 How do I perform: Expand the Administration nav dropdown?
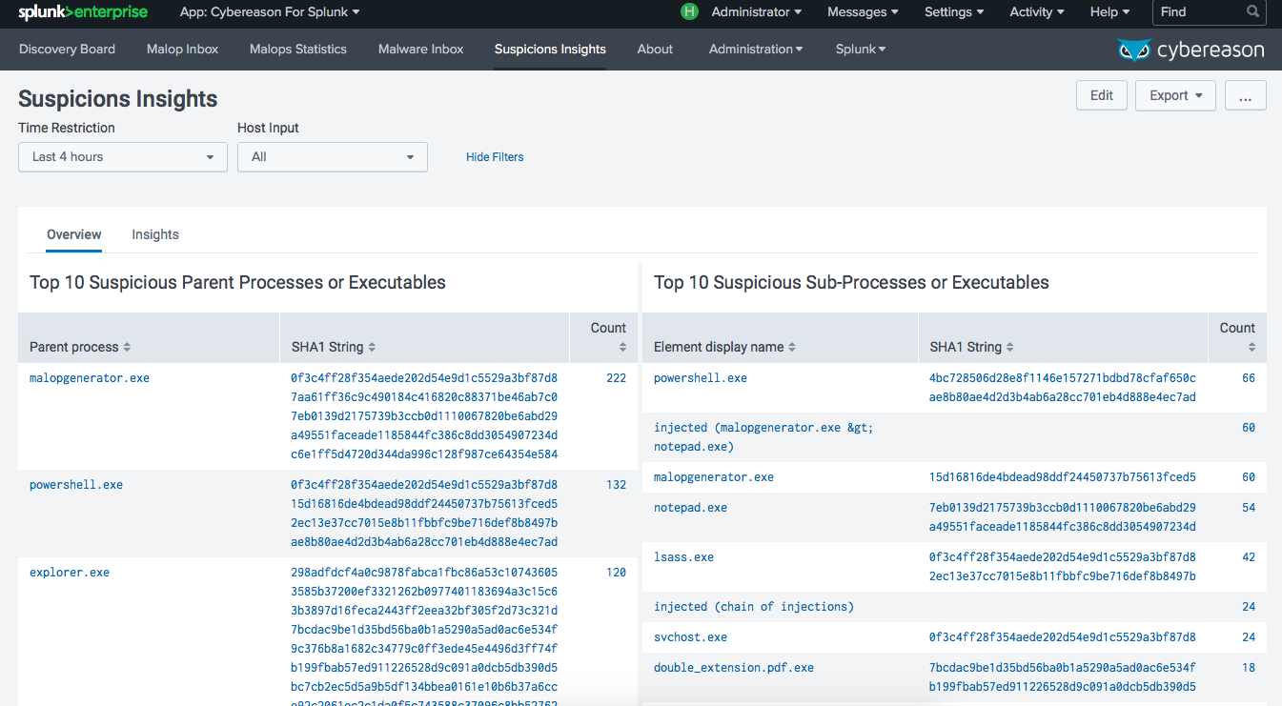756,50
